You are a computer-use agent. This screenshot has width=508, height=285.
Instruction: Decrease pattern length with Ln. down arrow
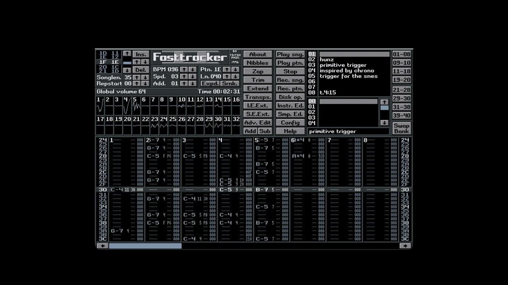(x=235, y=76)
